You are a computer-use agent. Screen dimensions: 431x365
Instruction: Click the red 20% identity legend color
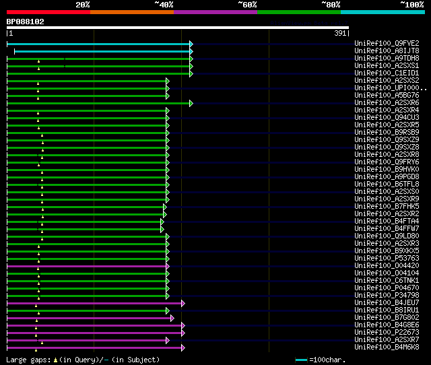click(x=48, y=12)
